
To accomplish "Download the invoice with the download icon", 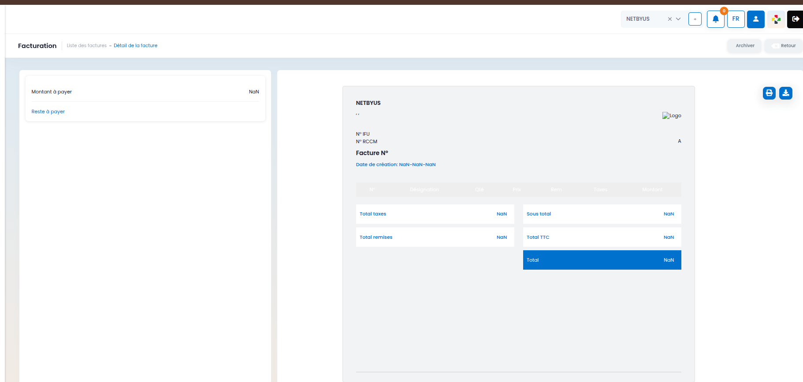I will pos(785,93).
